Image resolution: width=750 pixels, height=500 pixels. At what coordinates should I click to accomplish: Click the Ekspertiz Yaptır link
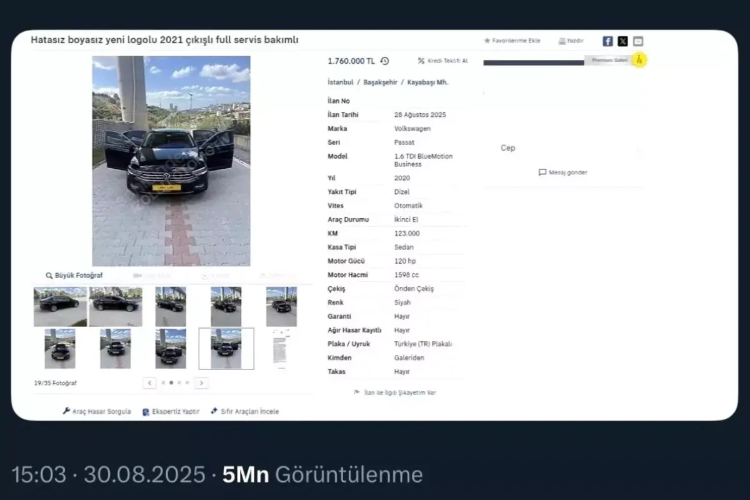point(176,412)
